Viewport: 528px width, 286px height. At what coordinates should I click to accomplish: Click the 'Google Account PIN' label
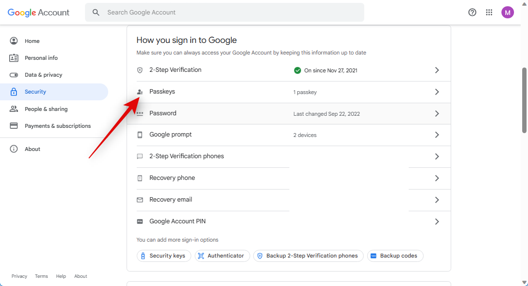(x=177, y=221)
